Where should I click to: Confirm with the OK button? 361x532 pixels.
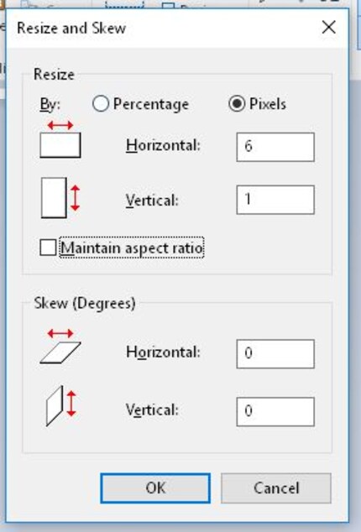tap(155, 488)
